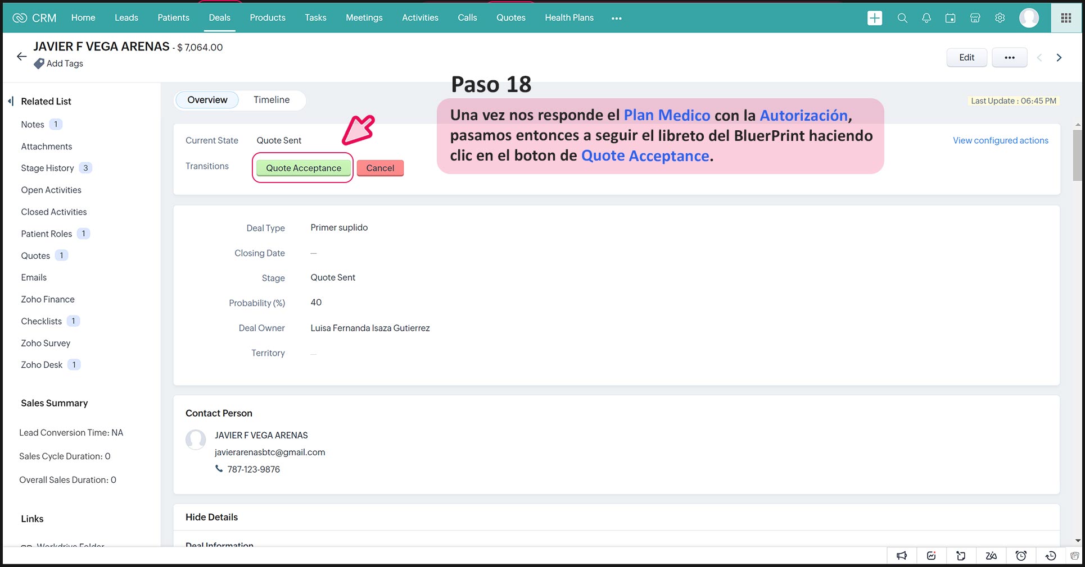Go to next record with right chevron
The width and height of the screenshot is (1085, 567).
1059,57
